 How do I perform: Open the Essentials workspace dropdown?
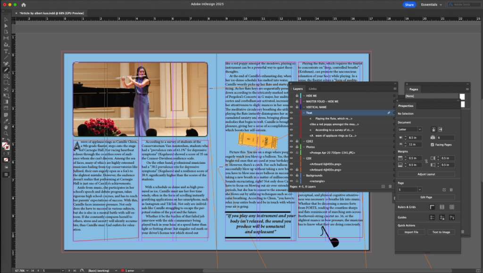431,4
